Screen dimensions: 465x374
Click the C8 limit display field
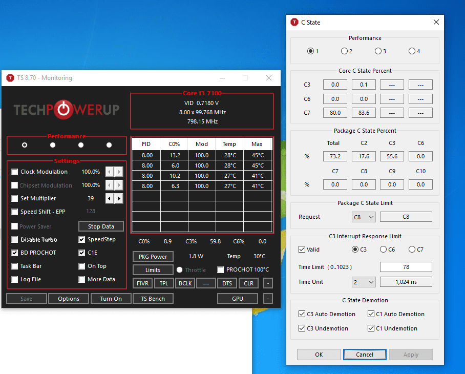click(406, 217)
